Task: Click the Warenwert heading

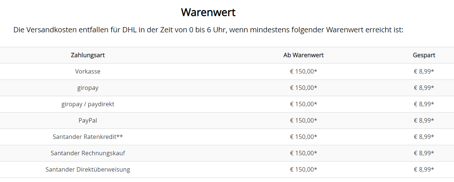Action: (208, 12)
